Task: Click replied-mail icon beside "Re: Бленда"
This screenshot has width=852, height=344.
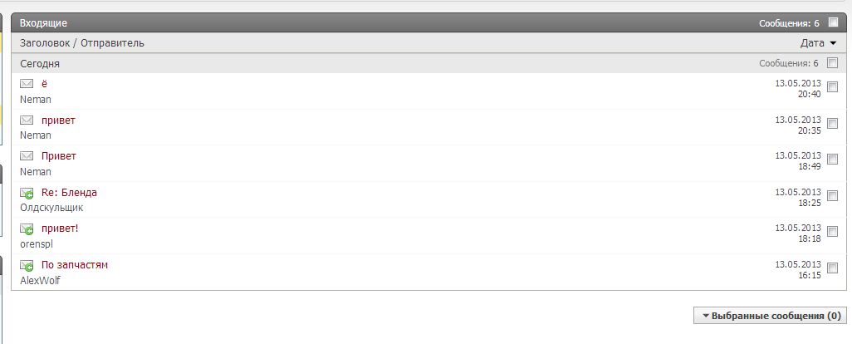Action: coord(27,193)
